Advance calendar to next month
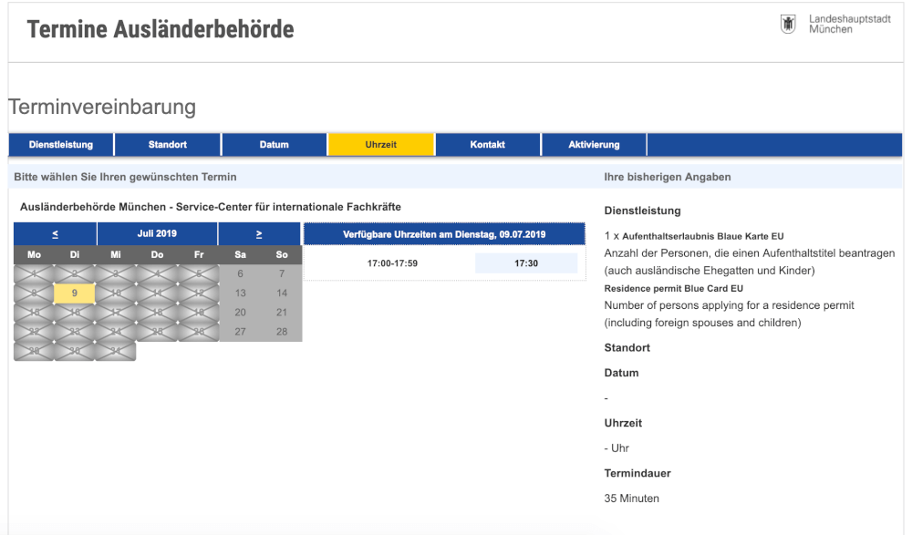 click(x=259, y=234)
